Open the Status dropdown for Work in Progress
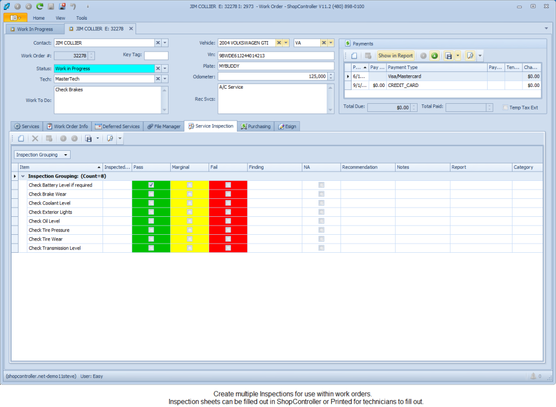Viewport: 556px width, 407px height. click(x=164, y=68)
